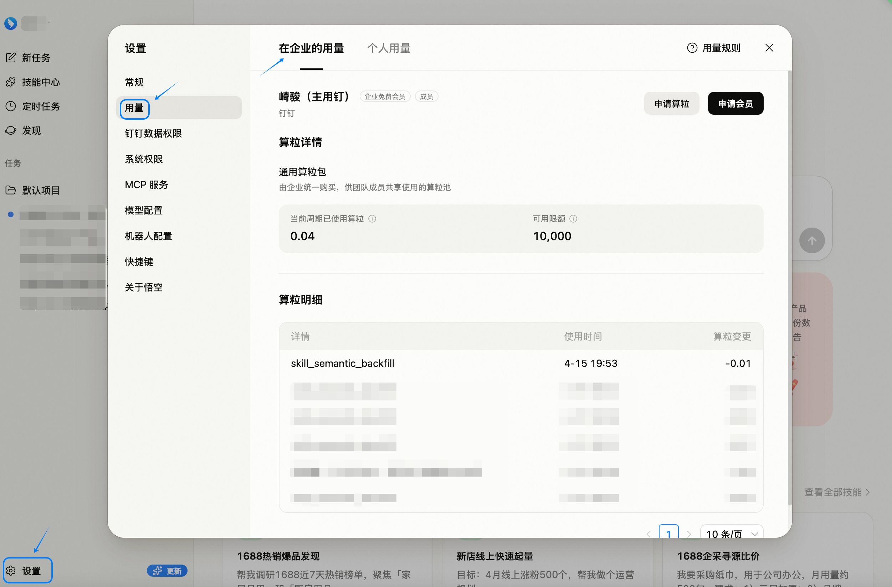892x587 pixels.
Task: Click the new task compose icon
Action: click(10, 58)
